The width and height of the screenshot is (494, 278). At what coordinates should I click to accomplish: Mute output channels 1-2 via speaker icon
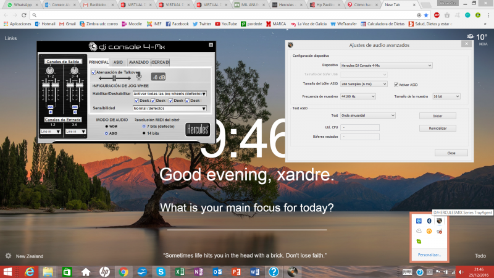tap(51, 112)
